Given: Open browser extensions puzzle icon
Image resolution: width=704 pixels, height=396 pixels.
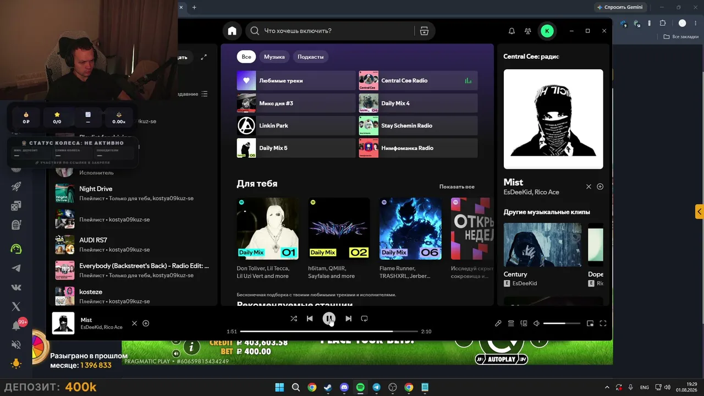Looking at the screenshot, I should pos(662,23).
